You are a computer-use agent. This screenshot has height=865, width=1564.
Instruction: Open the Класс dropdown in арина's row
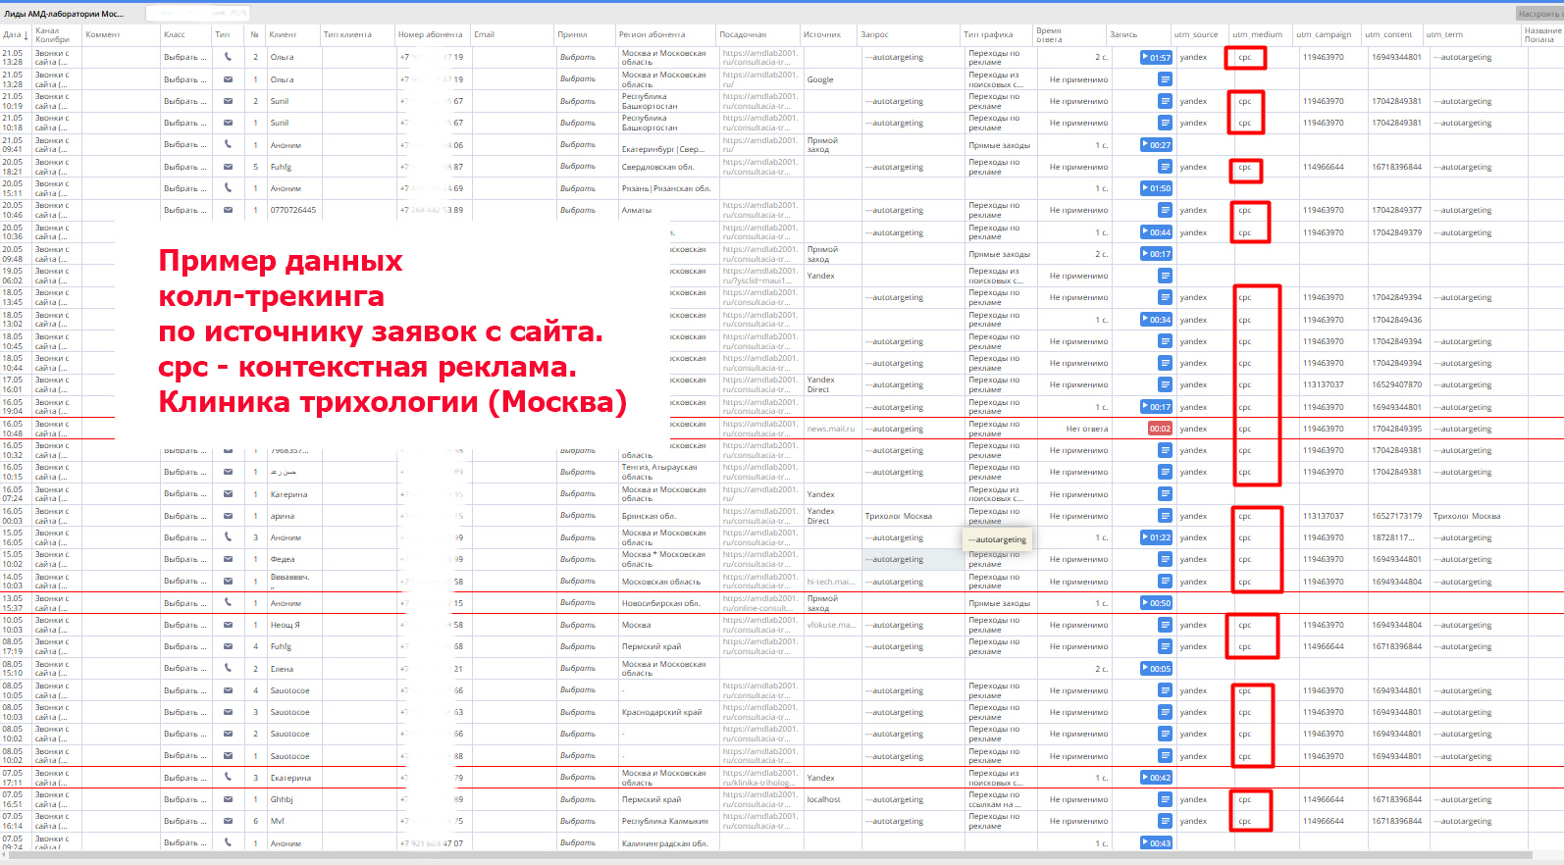tap(185, 516)
